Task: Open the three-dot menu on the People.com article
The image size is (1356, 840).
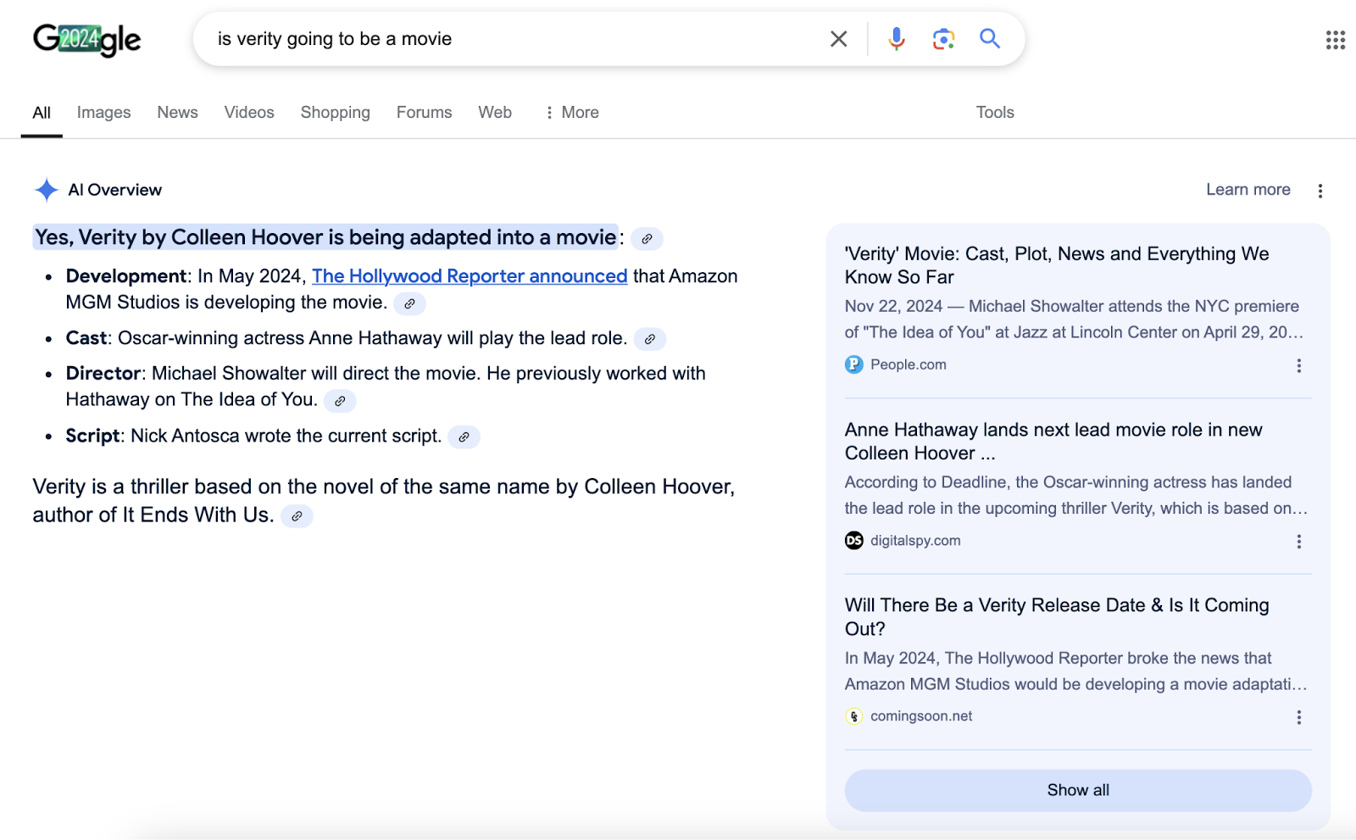Action: click(1298, 364)
